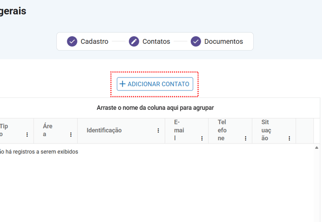
Task: Click the column grouping drop area
Action: pyautogui.click(x=155, y=108)
